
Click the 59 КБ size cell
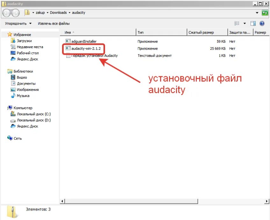pyautogui.click(x=221, y=41)
